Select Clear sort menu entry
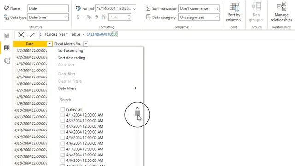 (66, 65)
